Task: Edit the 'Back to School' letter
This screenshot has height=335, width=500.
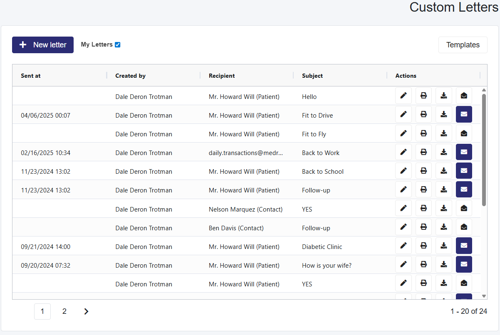Action: click(x=403, y=171)
